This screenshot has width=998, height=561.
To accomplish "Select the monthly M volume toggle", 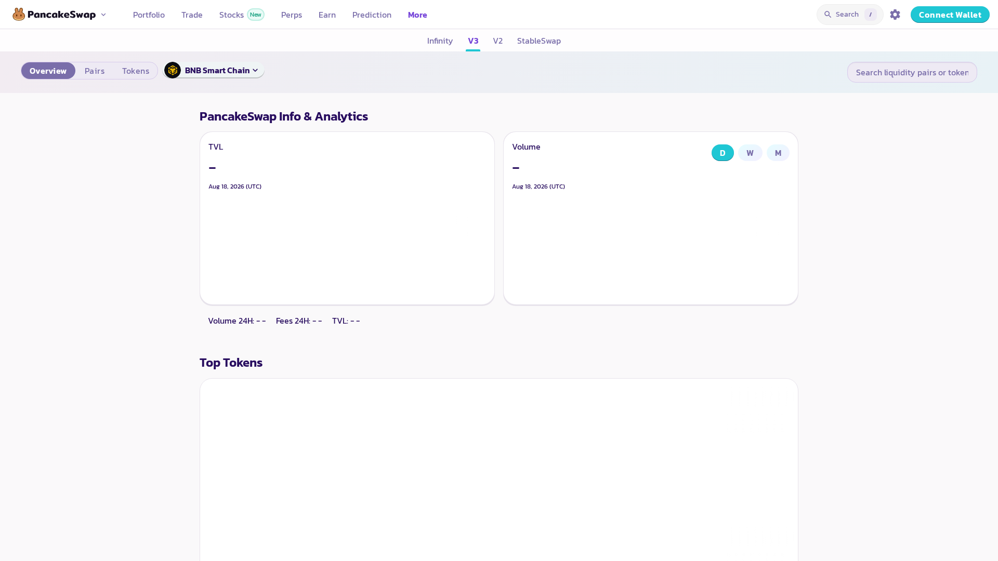I will point(778,153).
